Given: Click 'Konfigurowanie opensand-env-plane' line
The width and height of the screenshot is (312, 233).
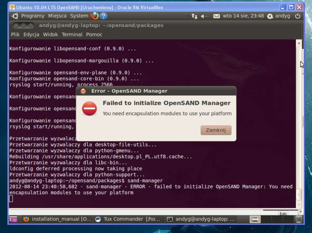Looking at the screenshot, I should [75, 73].
